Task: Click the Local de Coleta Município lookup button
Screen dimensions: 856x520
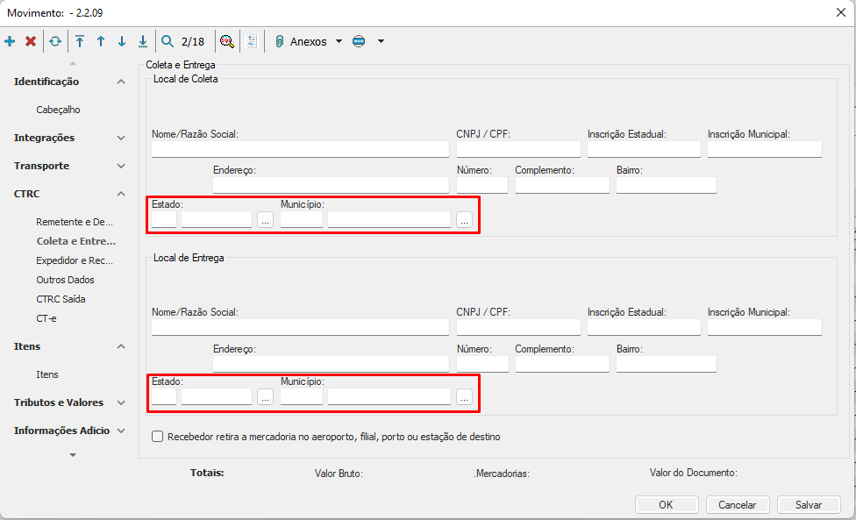Action: tap(464, 220)
